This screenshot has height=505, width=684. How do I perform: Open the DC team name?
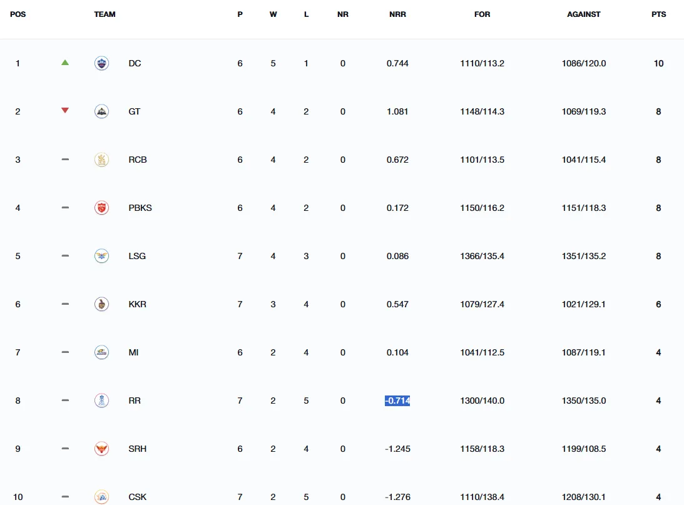coord(135,63)
